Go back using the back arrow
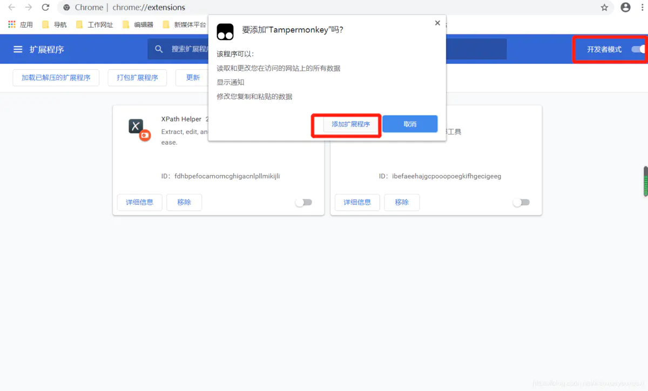The height and width of the screenshot is (391, 648). [11, 8]
